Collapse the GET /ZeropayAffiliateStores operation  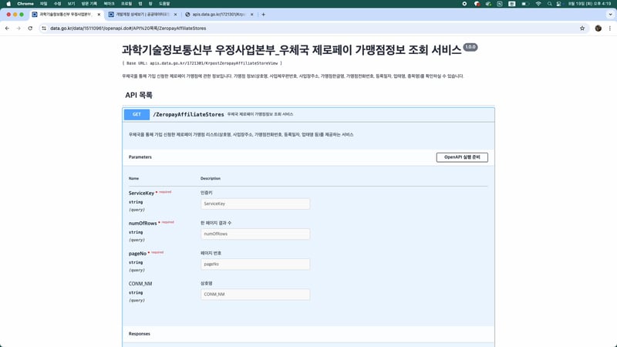pyautogui.click(x=308, y=114)
